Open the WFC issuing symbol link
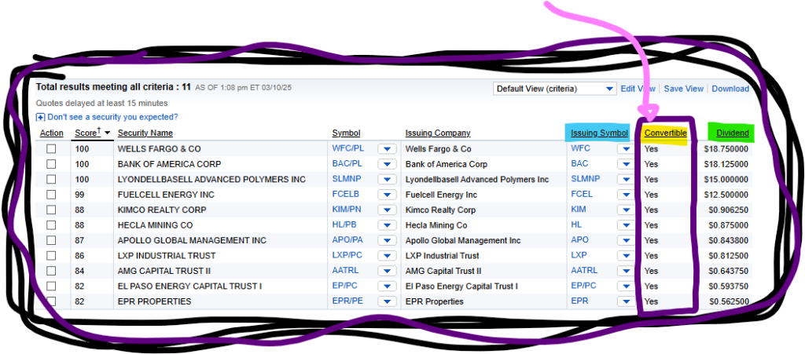Viewport: 805px width, 354px height. [581, 148]
